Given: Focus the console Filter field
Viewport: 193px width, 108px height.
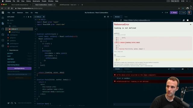Looking at the screenshot, I should coord(175,69).
